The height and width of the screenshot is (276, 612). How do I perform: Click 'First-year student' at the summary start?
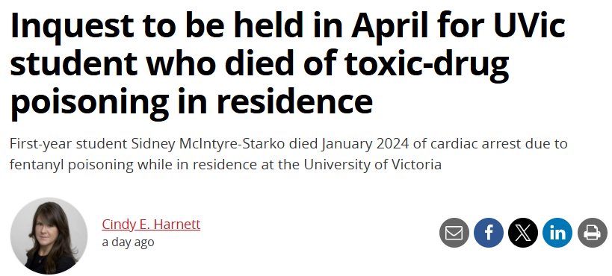point(69,144)
